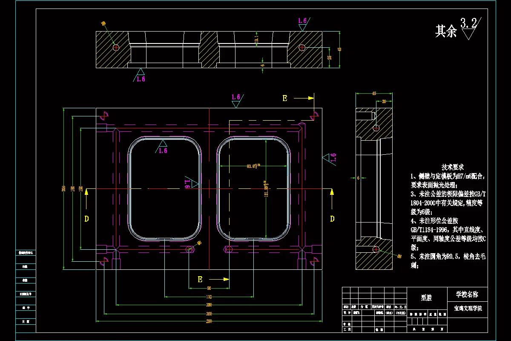Select the left 'D' section label
Screen dimensions: 511x341
pos(86,219)
